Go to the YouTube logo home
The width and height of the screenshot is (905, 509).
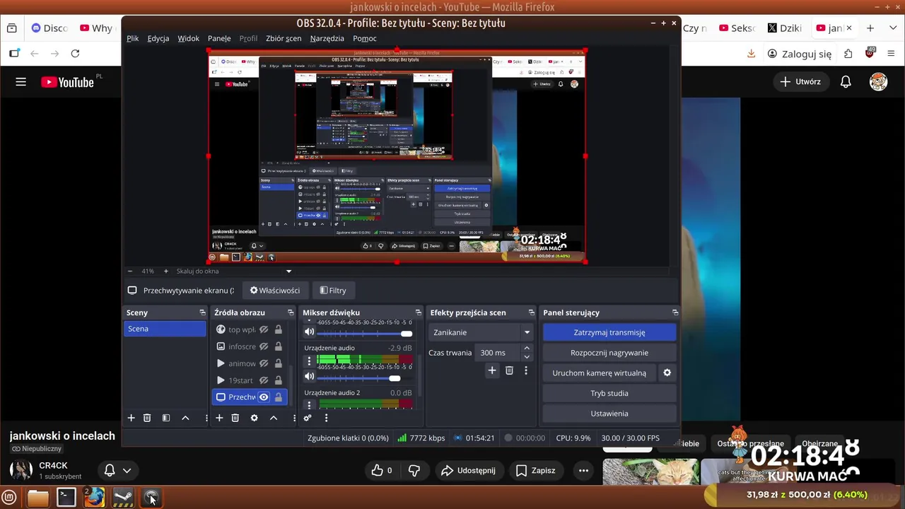(x=67, y=82)
